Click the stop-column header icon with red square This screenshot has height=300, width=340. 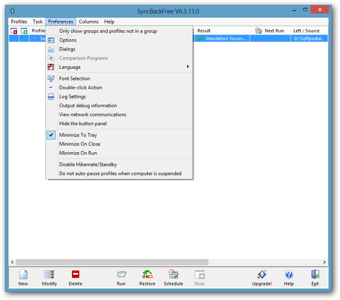[14, 31]
